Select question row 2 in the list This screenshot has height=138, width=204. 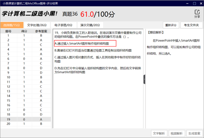[25, 40]
